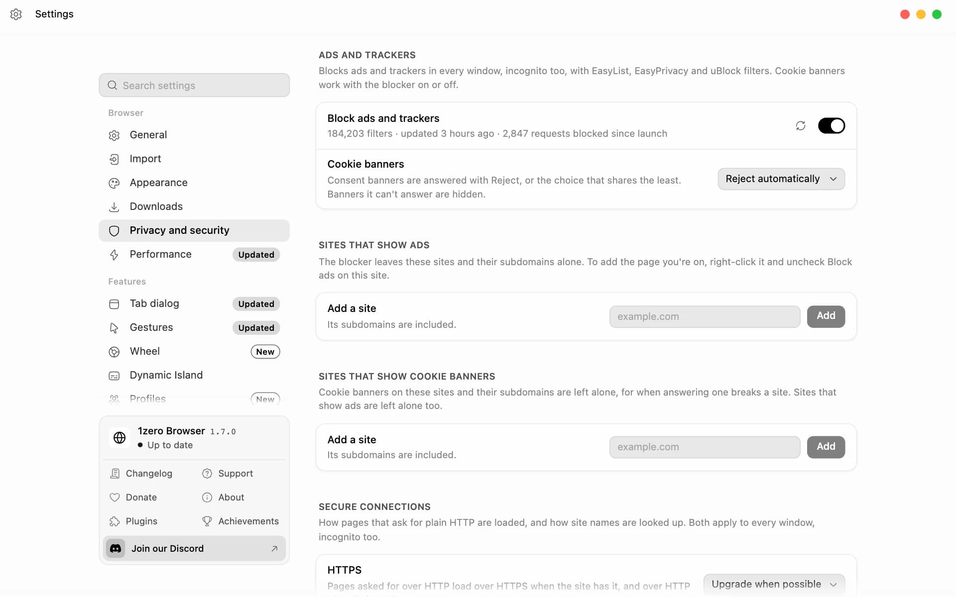956x597 pixels.
Task: Click the Performance lightning icon
Action: tap(114, 255)
